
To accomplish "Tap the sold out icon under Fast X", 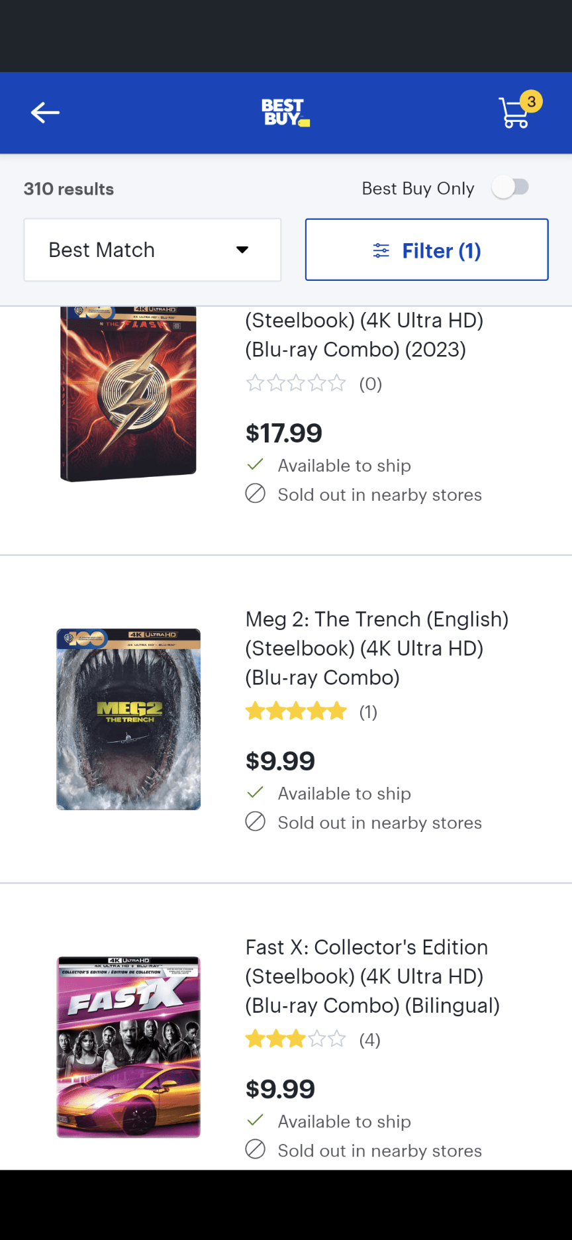I will (x=254, y=1151).
